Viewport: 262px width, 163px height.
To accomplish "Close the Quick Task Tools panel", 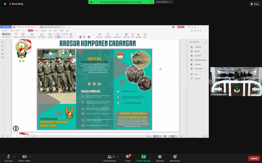I will pos(206,42).
